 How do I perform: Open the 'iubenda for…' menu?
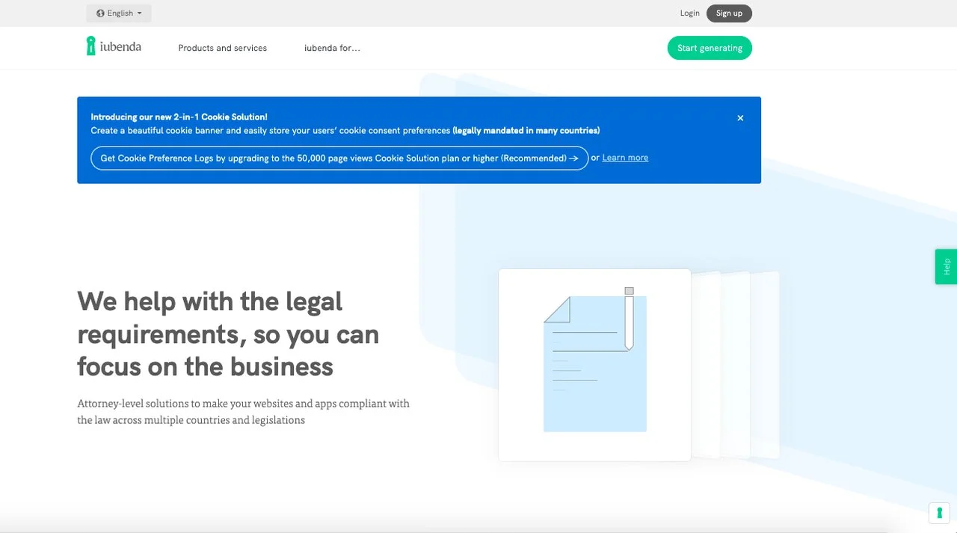coord(332,48)
